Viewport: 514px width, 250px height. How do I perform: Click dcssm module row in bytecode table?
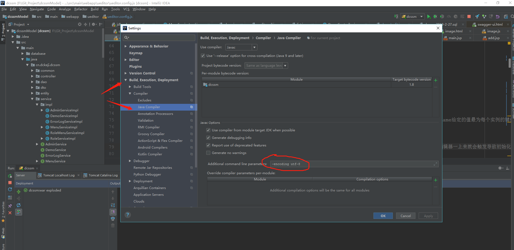(317, 85)
